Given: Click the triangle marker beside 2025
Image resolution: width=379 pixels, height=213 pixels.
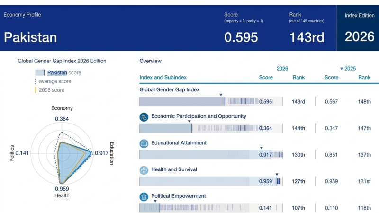Looking at the screenshot, I should point(341,69).
